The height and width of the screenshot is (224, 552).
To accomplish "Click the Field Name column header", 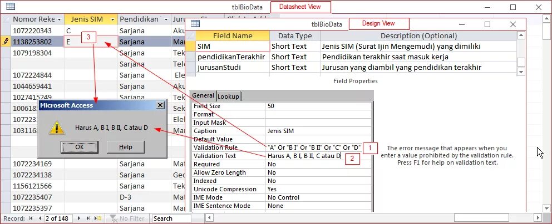I will point(233,35).
